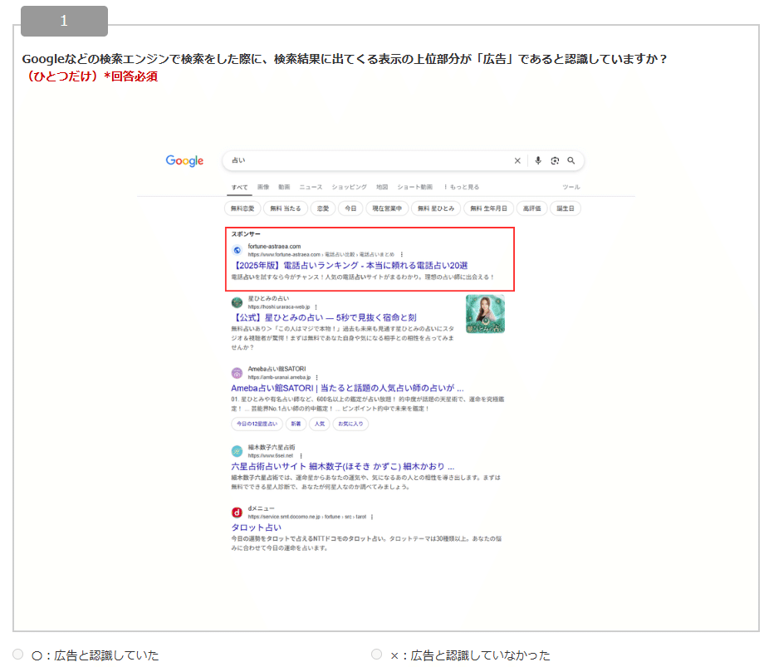Click the 星ひとみ result thumbnail image
Screen dimensions: 764x667
point(485,314)
